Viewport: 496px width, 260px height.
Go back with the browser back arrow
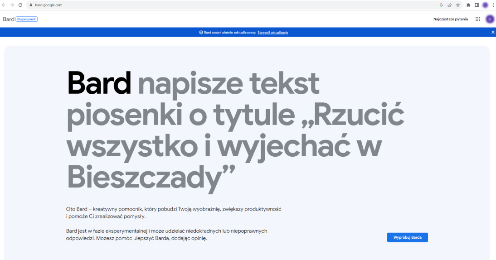[4, 5]
